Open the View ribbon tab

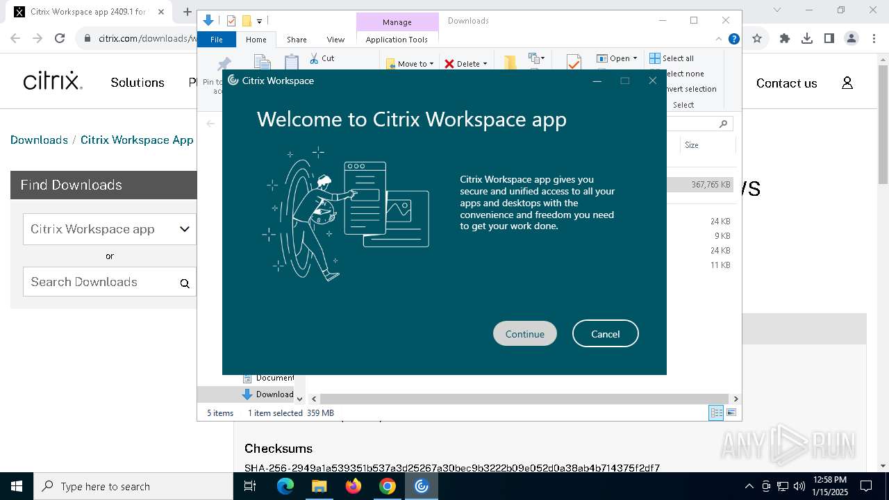point(335,40)
